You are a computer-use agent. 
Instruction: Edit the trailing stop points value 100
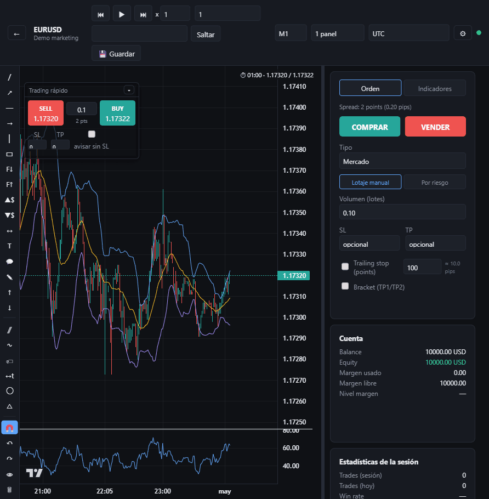[422, 267]
